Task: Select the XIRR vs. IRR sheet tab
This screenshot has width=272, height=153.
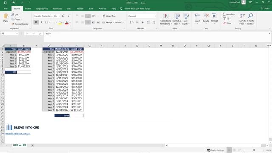Action: click(x=20, y=145)
